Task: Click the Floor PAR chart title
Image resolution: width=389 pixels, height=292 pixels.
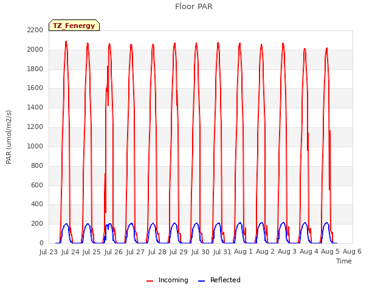Action: coord(194,6)
